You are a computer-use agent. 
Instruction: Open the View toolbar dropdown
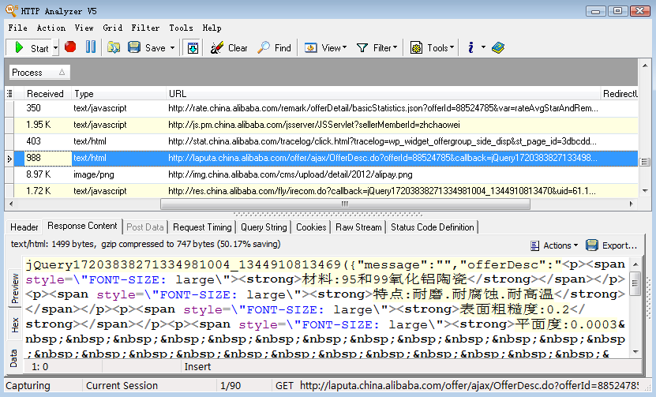[x=325, y=47]
